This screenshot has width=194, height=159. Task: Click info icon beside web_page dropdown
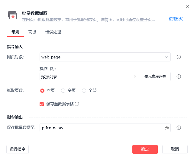[x=179, y=57]
